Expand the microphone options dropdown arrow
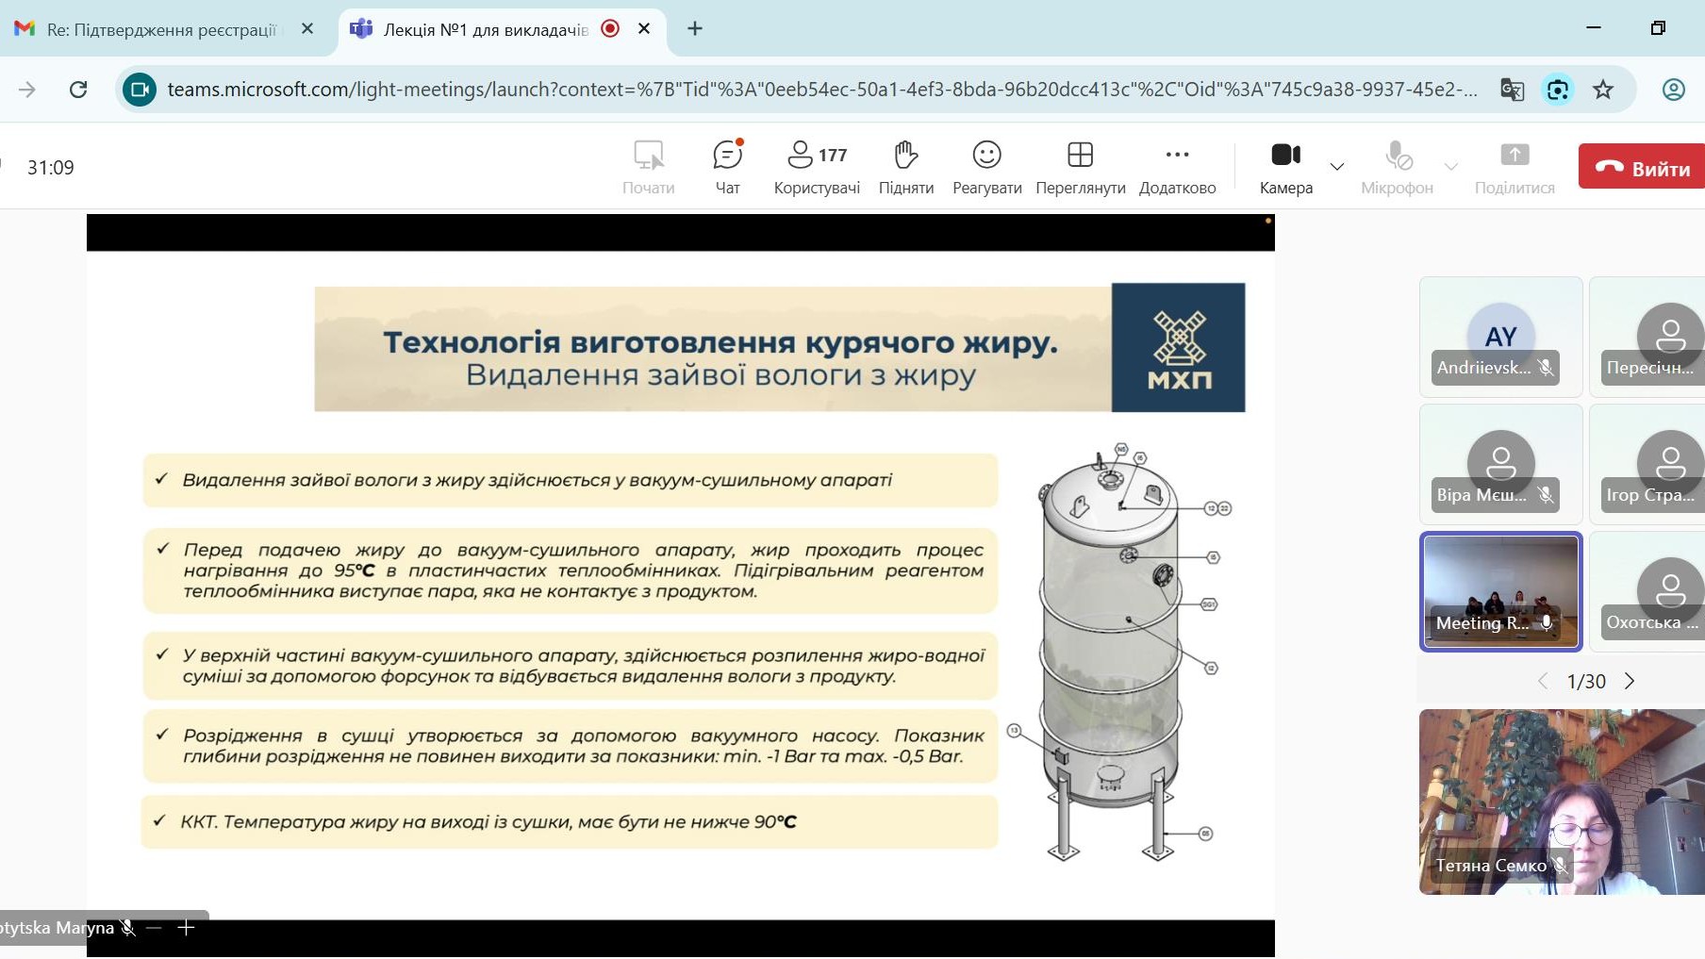Viewport: 1705px width, 959px height. (x=1450, y=167)
